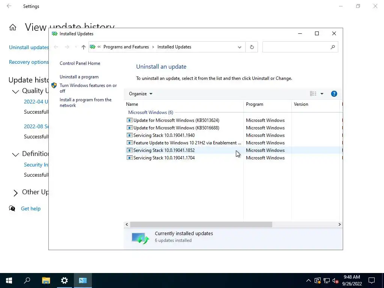
Task: Expand the address bar history dropdown
Action: coord(240,47)
